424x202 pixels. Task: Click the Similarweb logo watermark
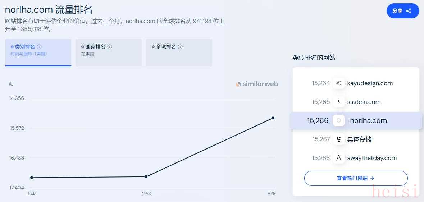[257, 84]
